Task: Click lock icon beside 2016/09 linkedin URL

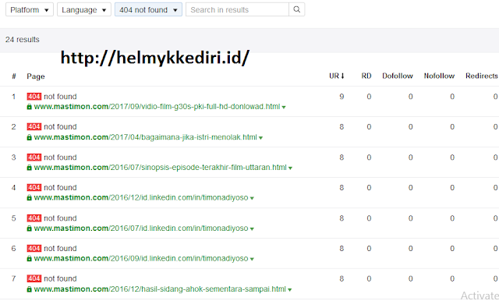Action: click(x=30, y=259)
